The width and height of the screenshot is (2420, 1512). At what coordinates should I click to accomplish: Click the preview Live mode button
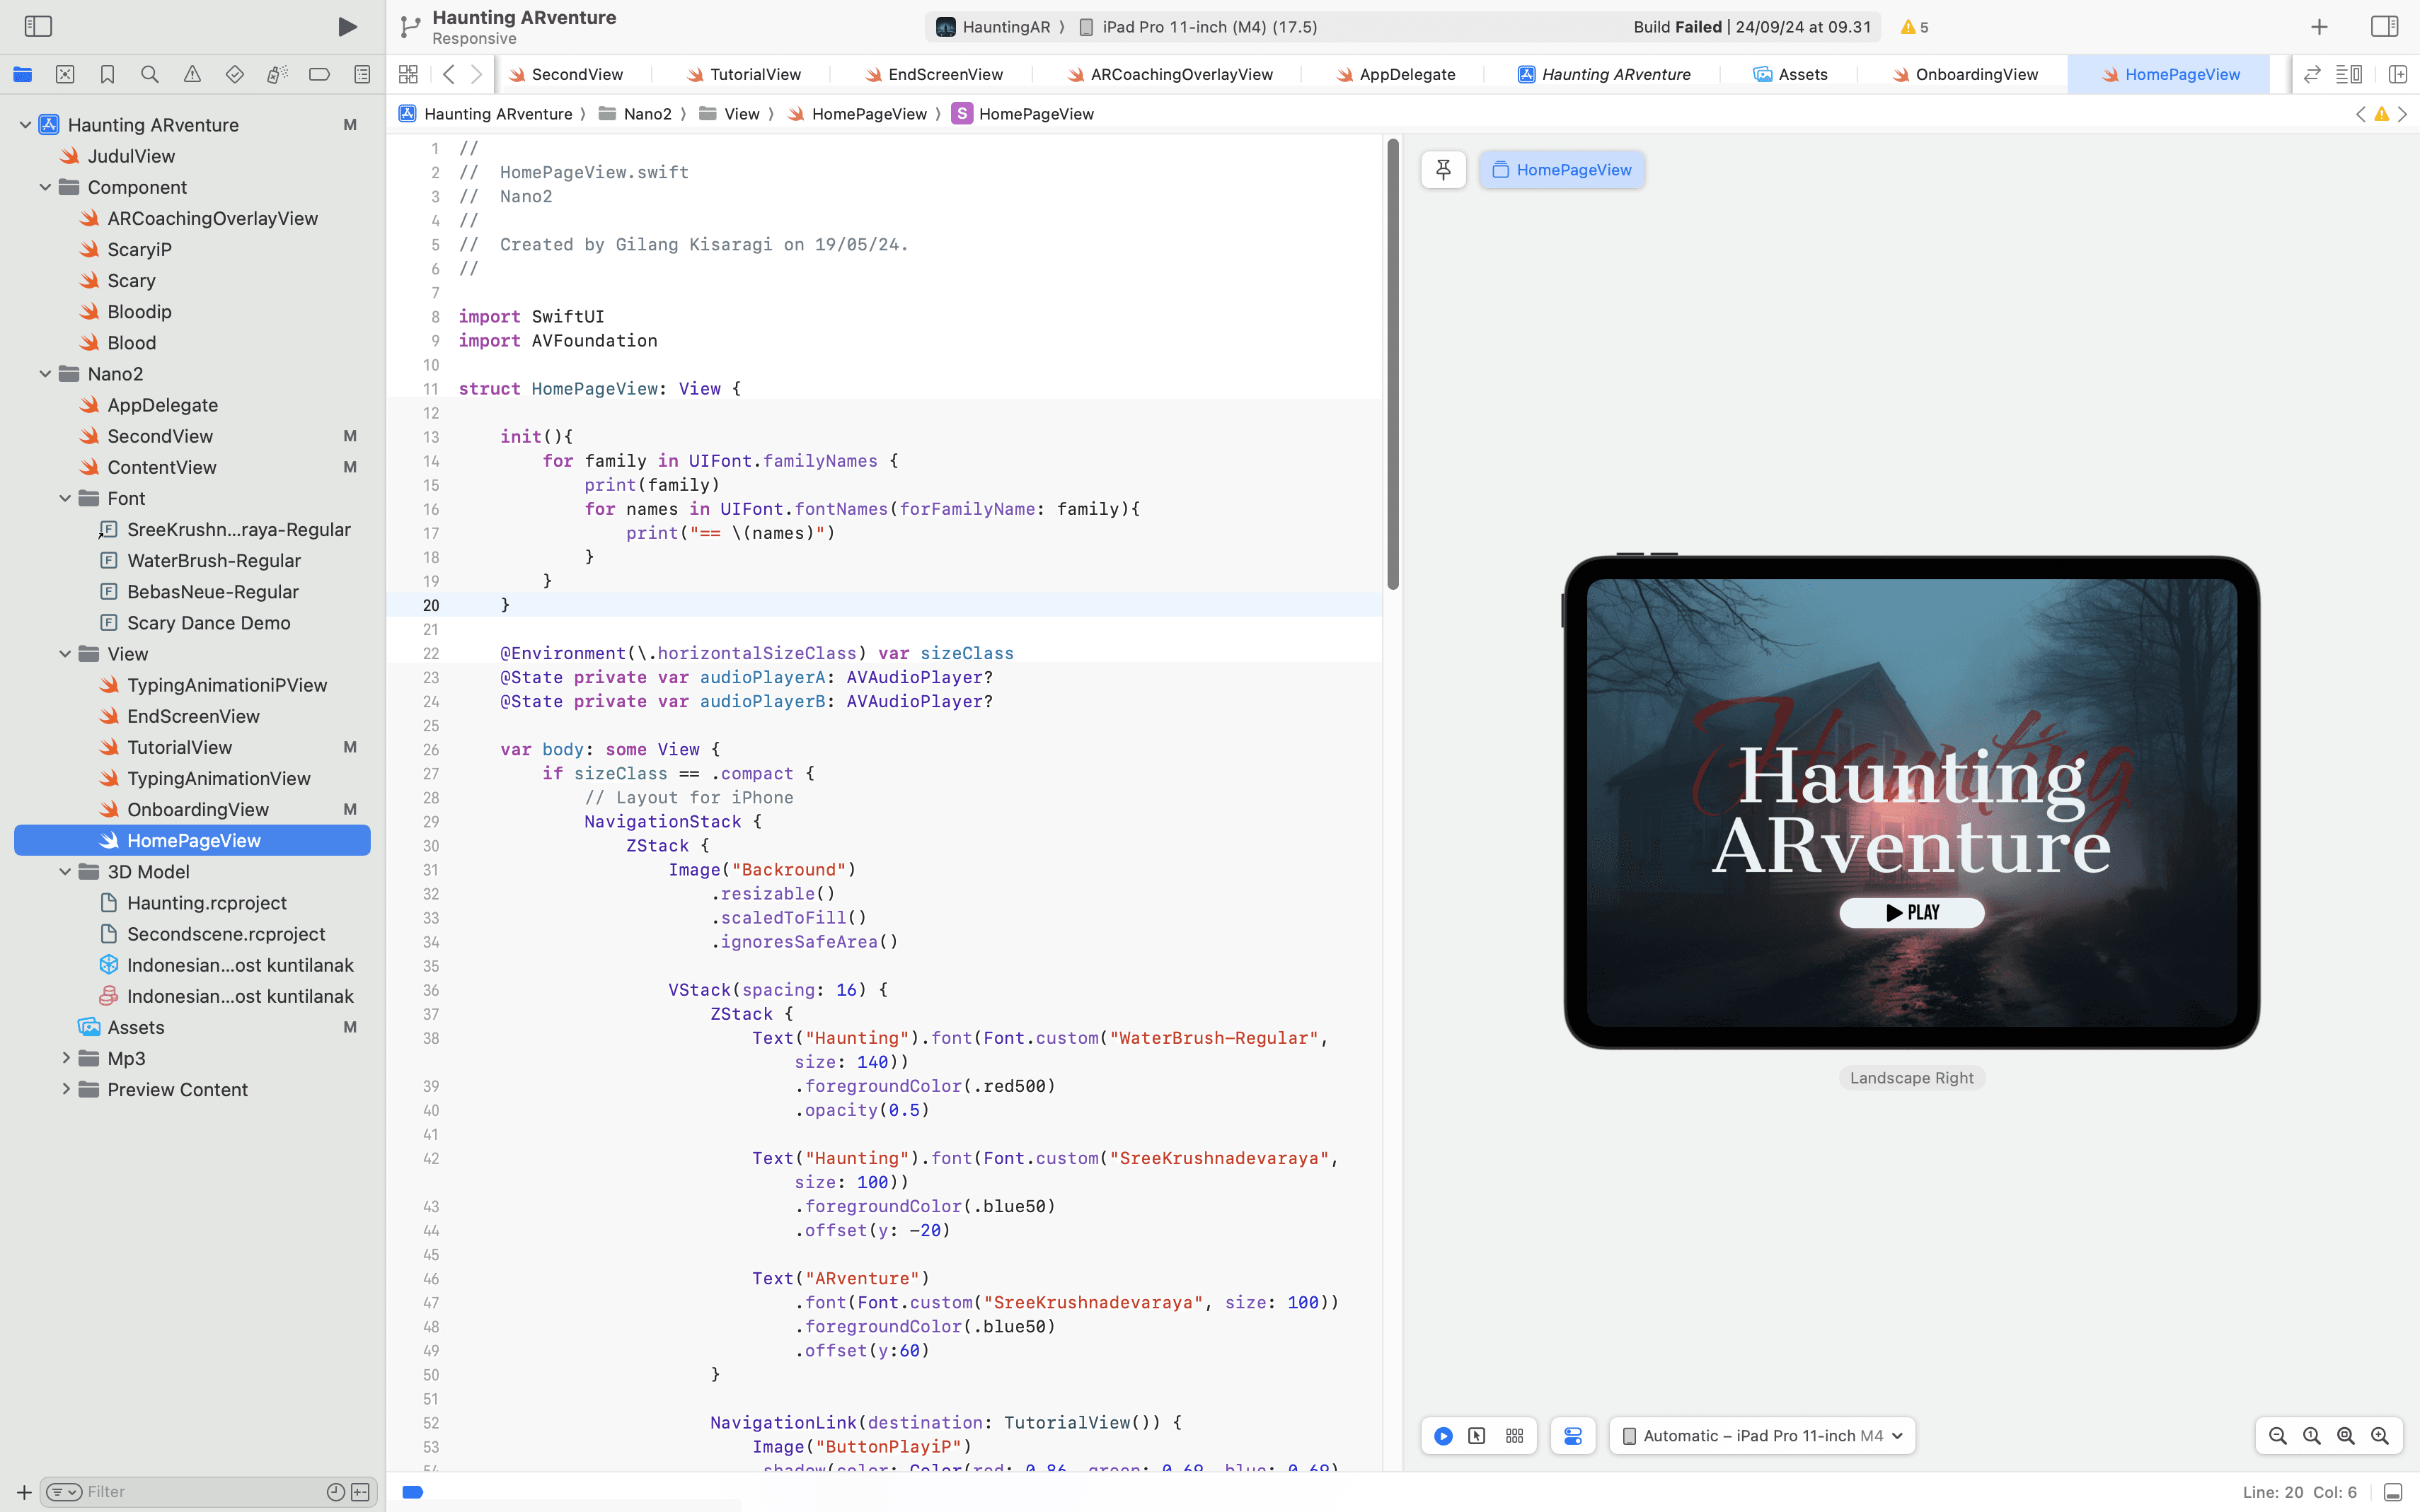tap(1443, 1436)
